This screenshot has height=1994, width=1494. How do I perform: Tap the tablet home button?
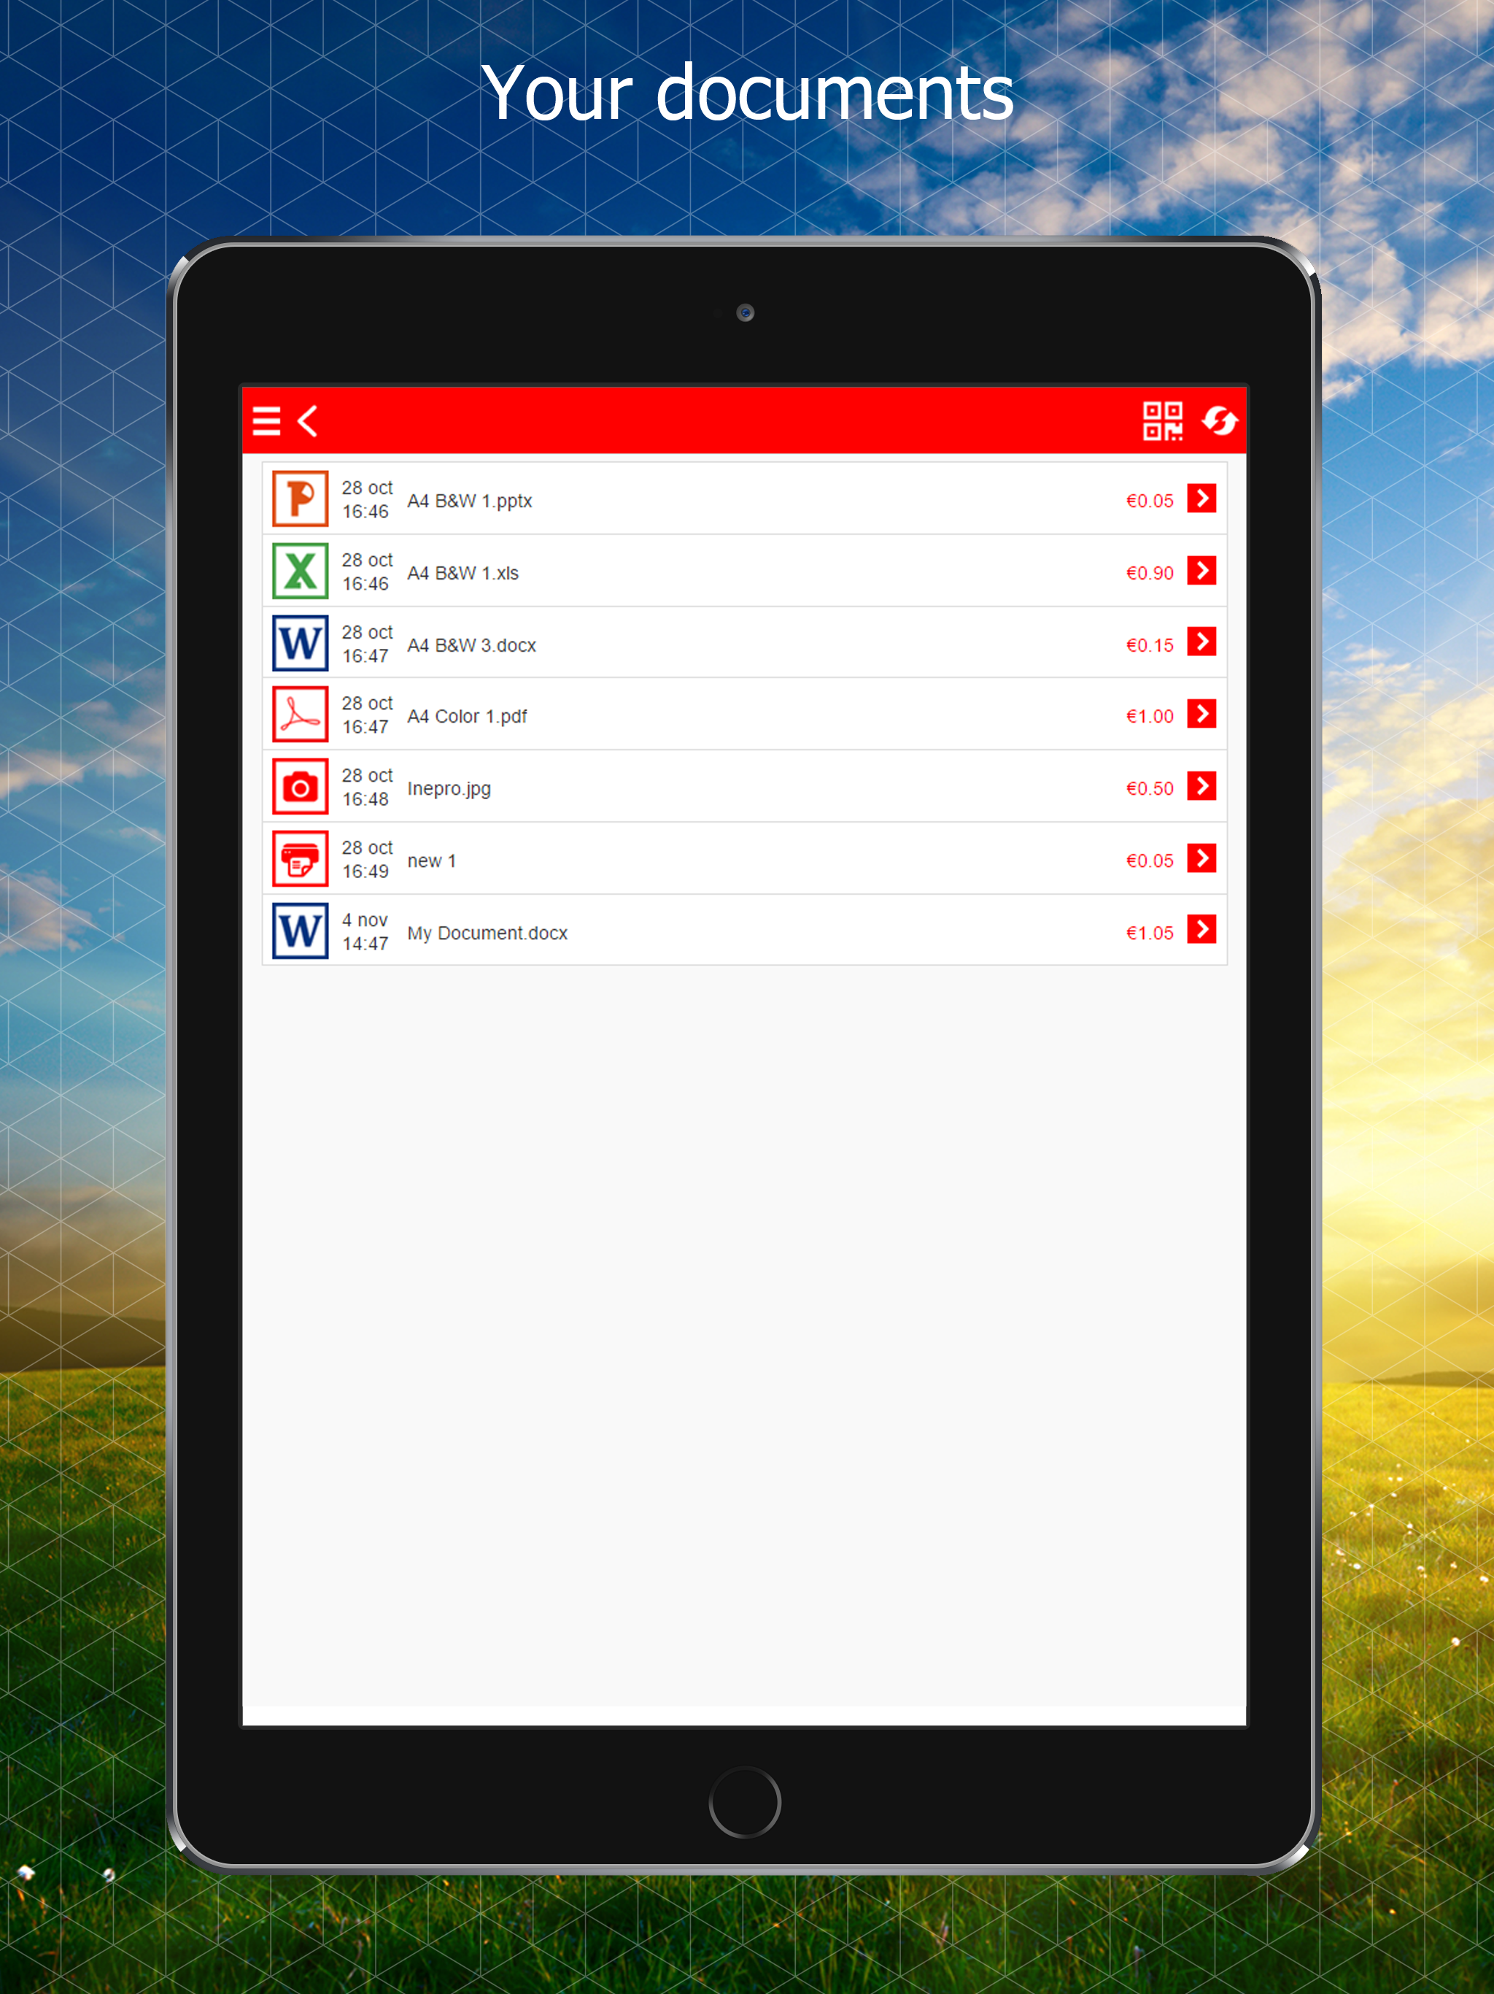coord(744,1802)
